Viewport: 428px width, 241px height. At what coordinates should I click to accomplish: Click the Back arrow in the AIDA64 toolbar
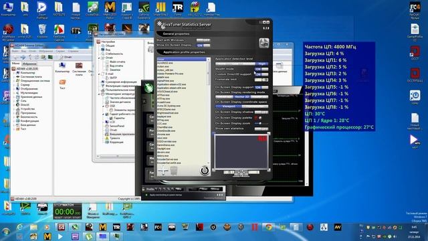pos(16,57)
